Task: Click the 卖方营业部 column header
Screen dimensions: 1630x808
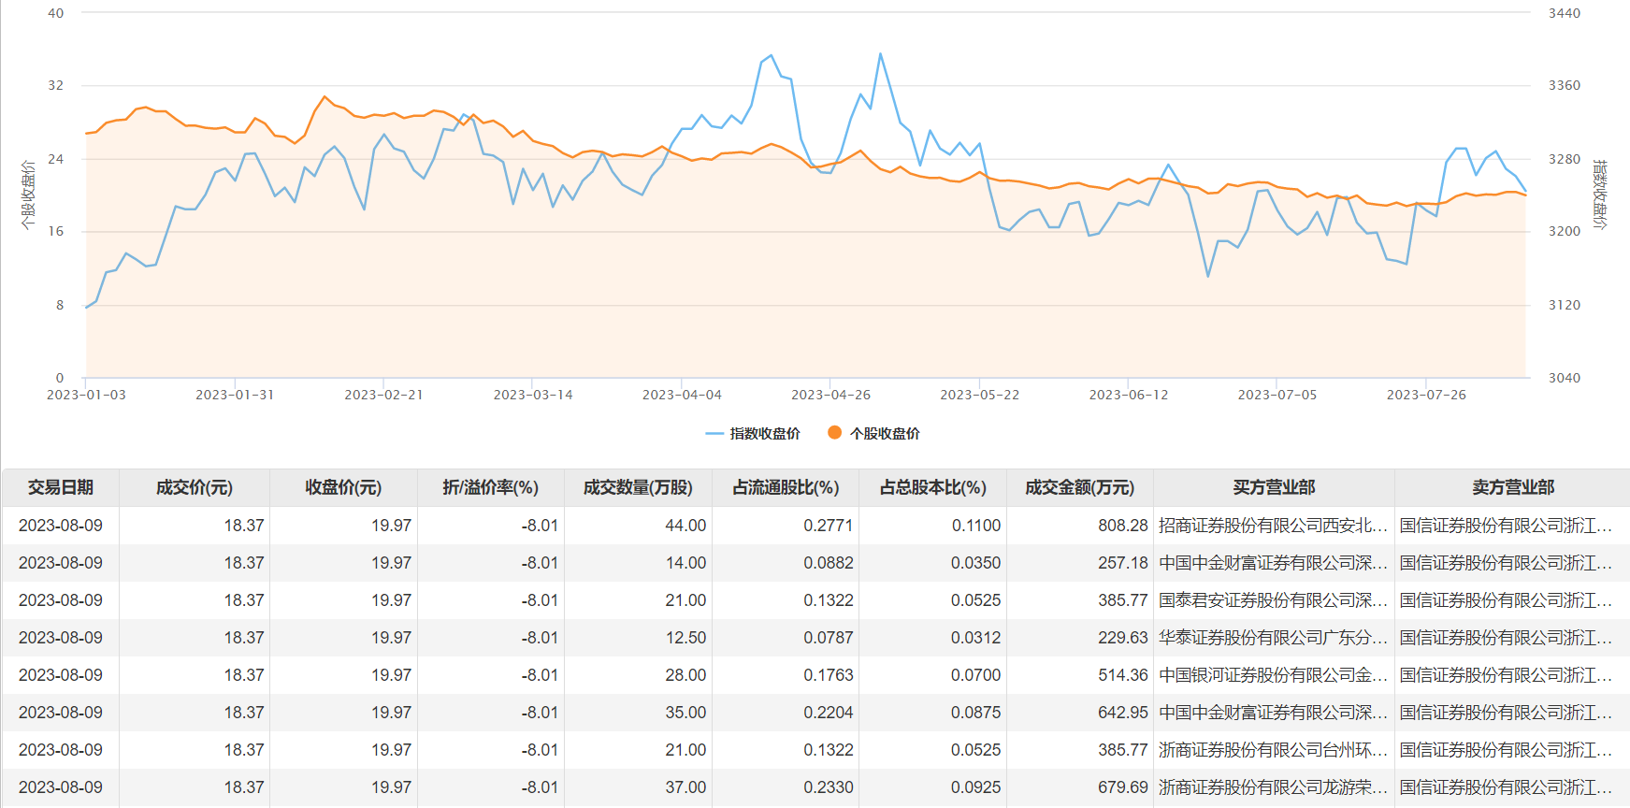Action: tap(1512, 487)
